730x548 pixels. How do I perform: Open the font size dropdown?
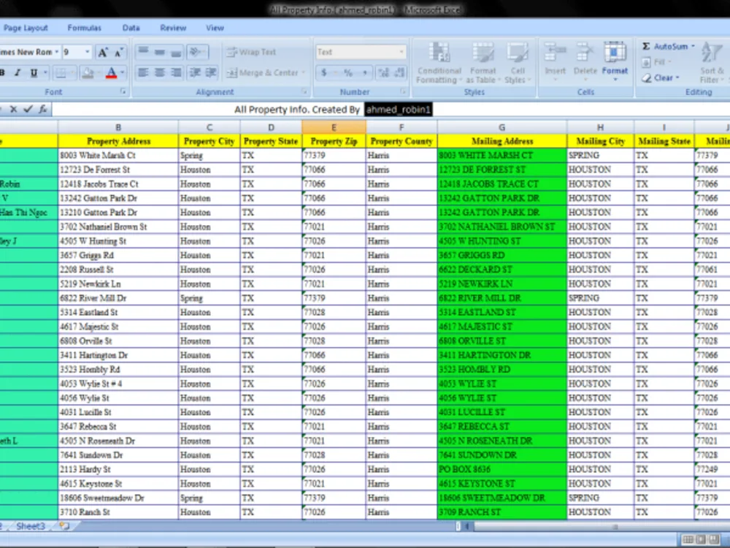pos(87,52)
